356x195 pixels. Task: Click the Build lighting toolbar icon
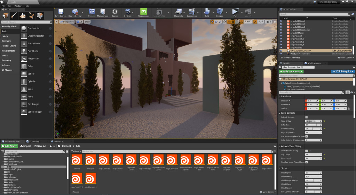pyautogui.click(x=207, y=12)
